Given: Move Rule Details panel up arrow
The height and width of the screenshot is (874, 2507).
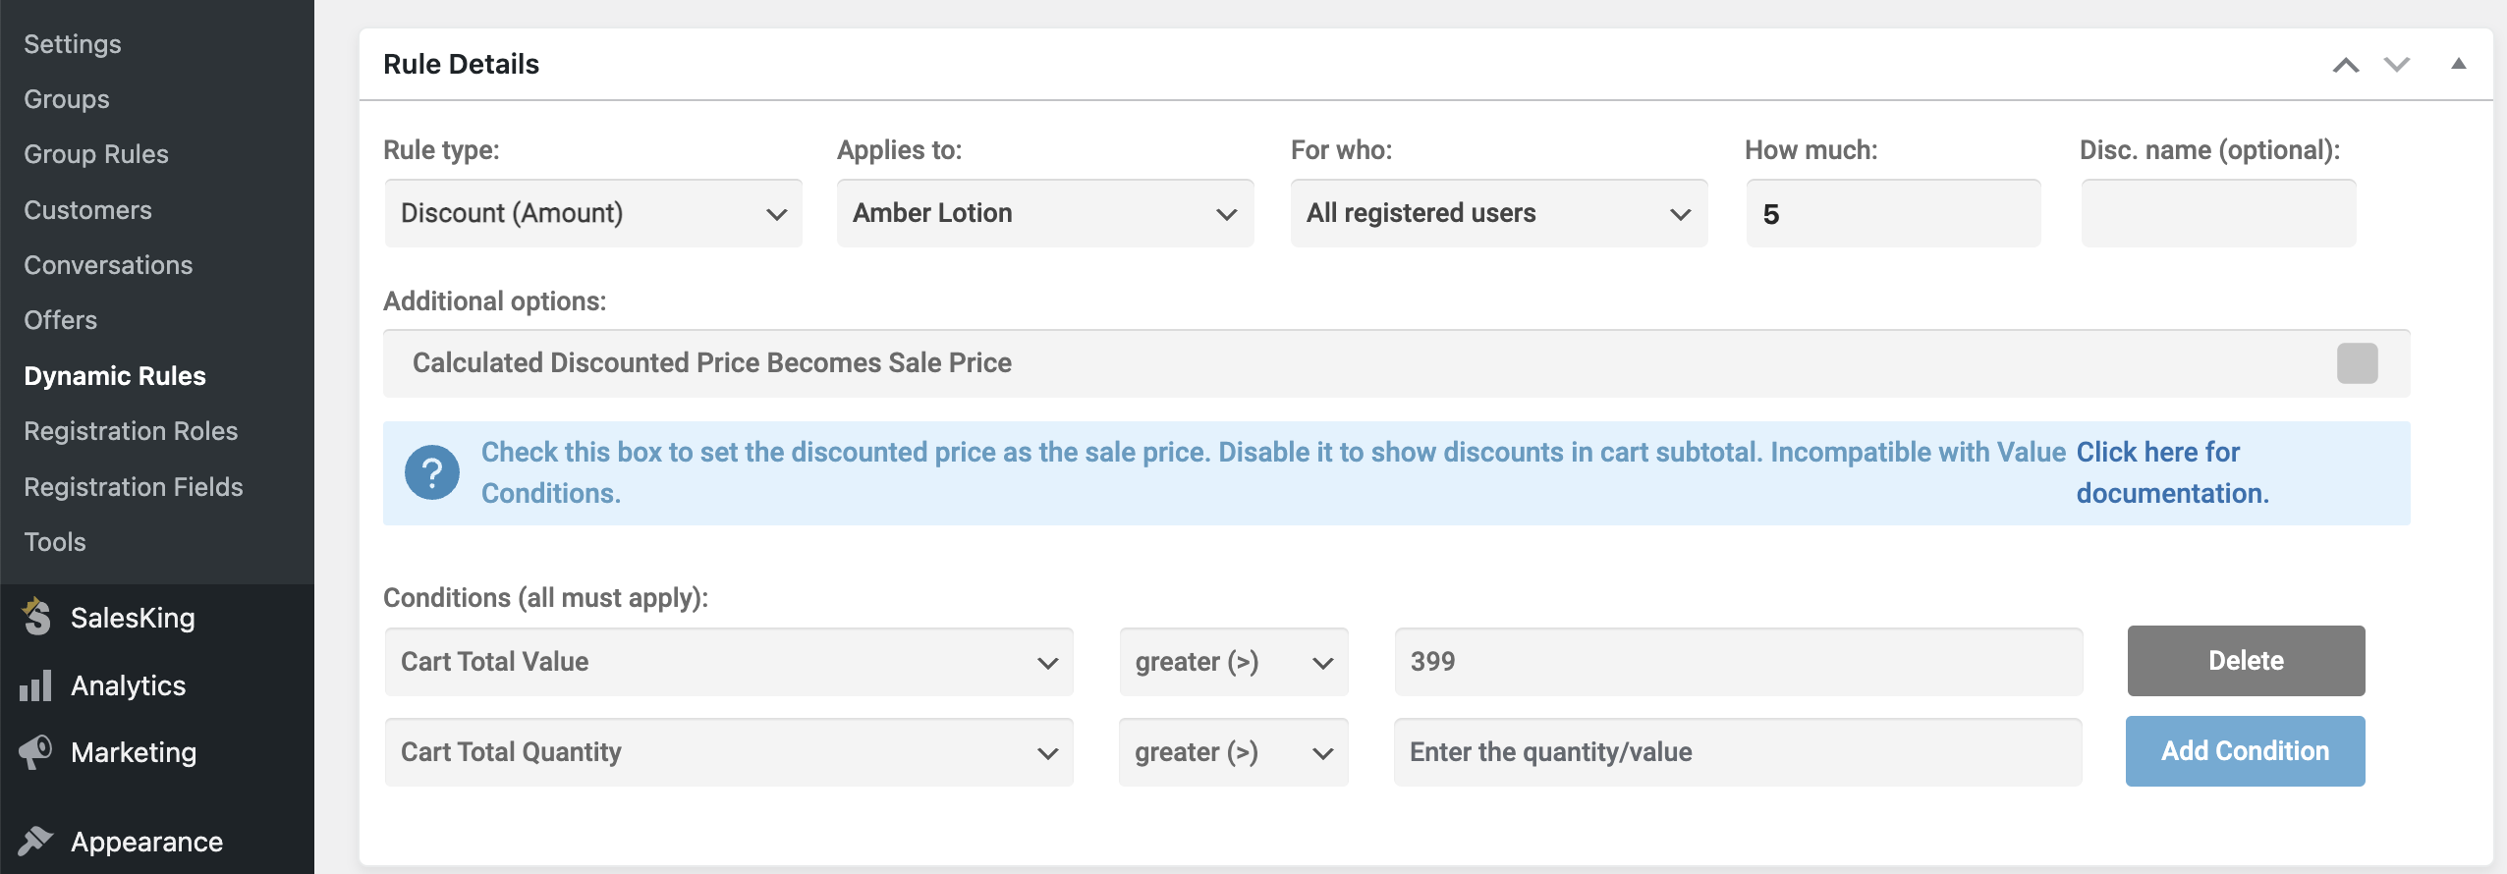Looking at the screenshot, I should click(x=2346, y=65).
